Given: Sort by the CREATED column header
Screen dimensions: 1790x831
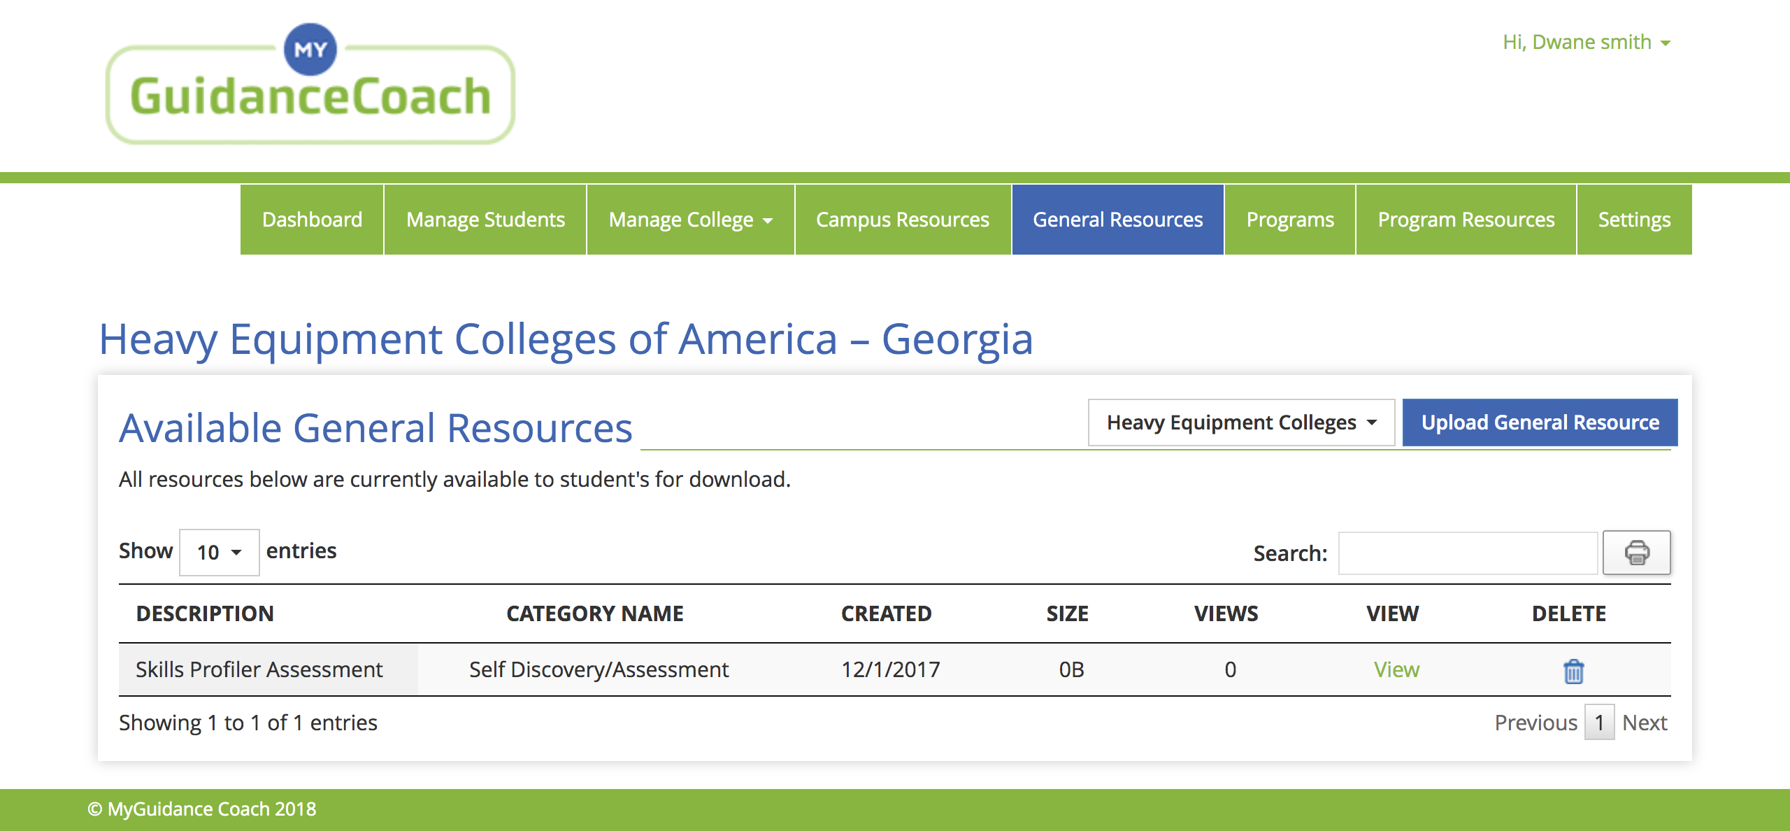Looking at the screenshot, I should pyautogui.click(x=886, y=613).
